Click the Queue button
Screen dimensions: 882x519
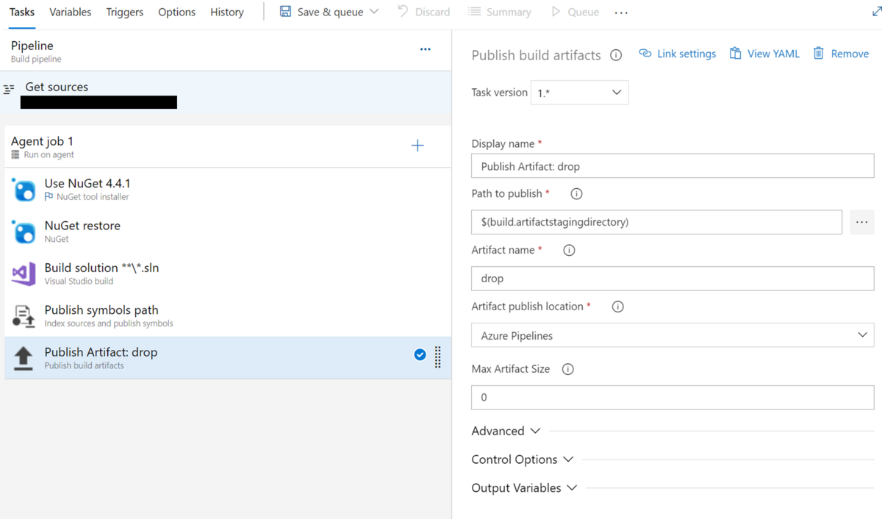(x=575, y=12)
